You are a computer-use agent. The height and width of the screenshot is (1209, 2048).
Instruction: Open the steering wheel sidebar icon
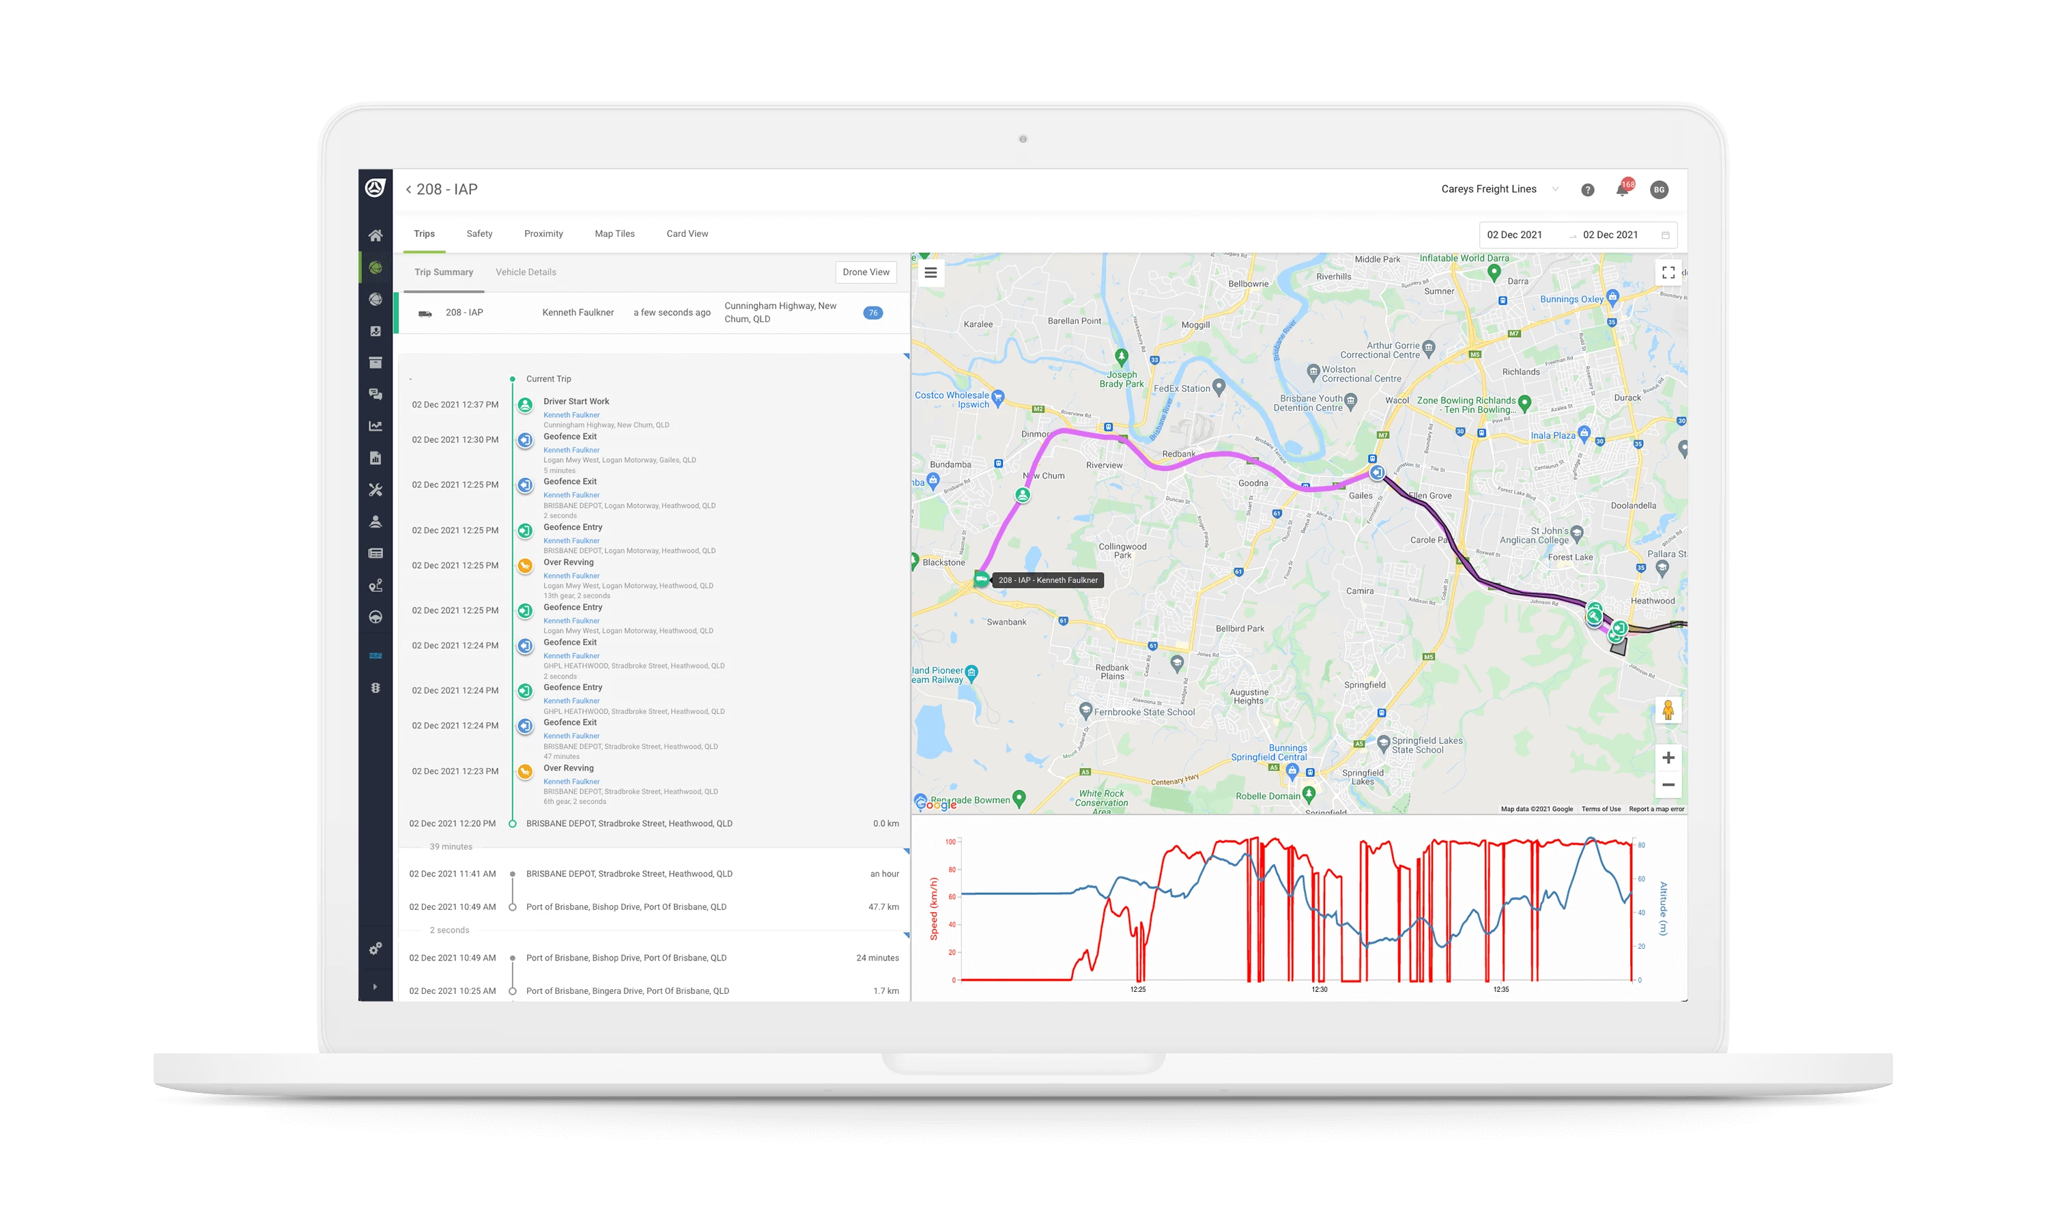click(x=375, y=618)
